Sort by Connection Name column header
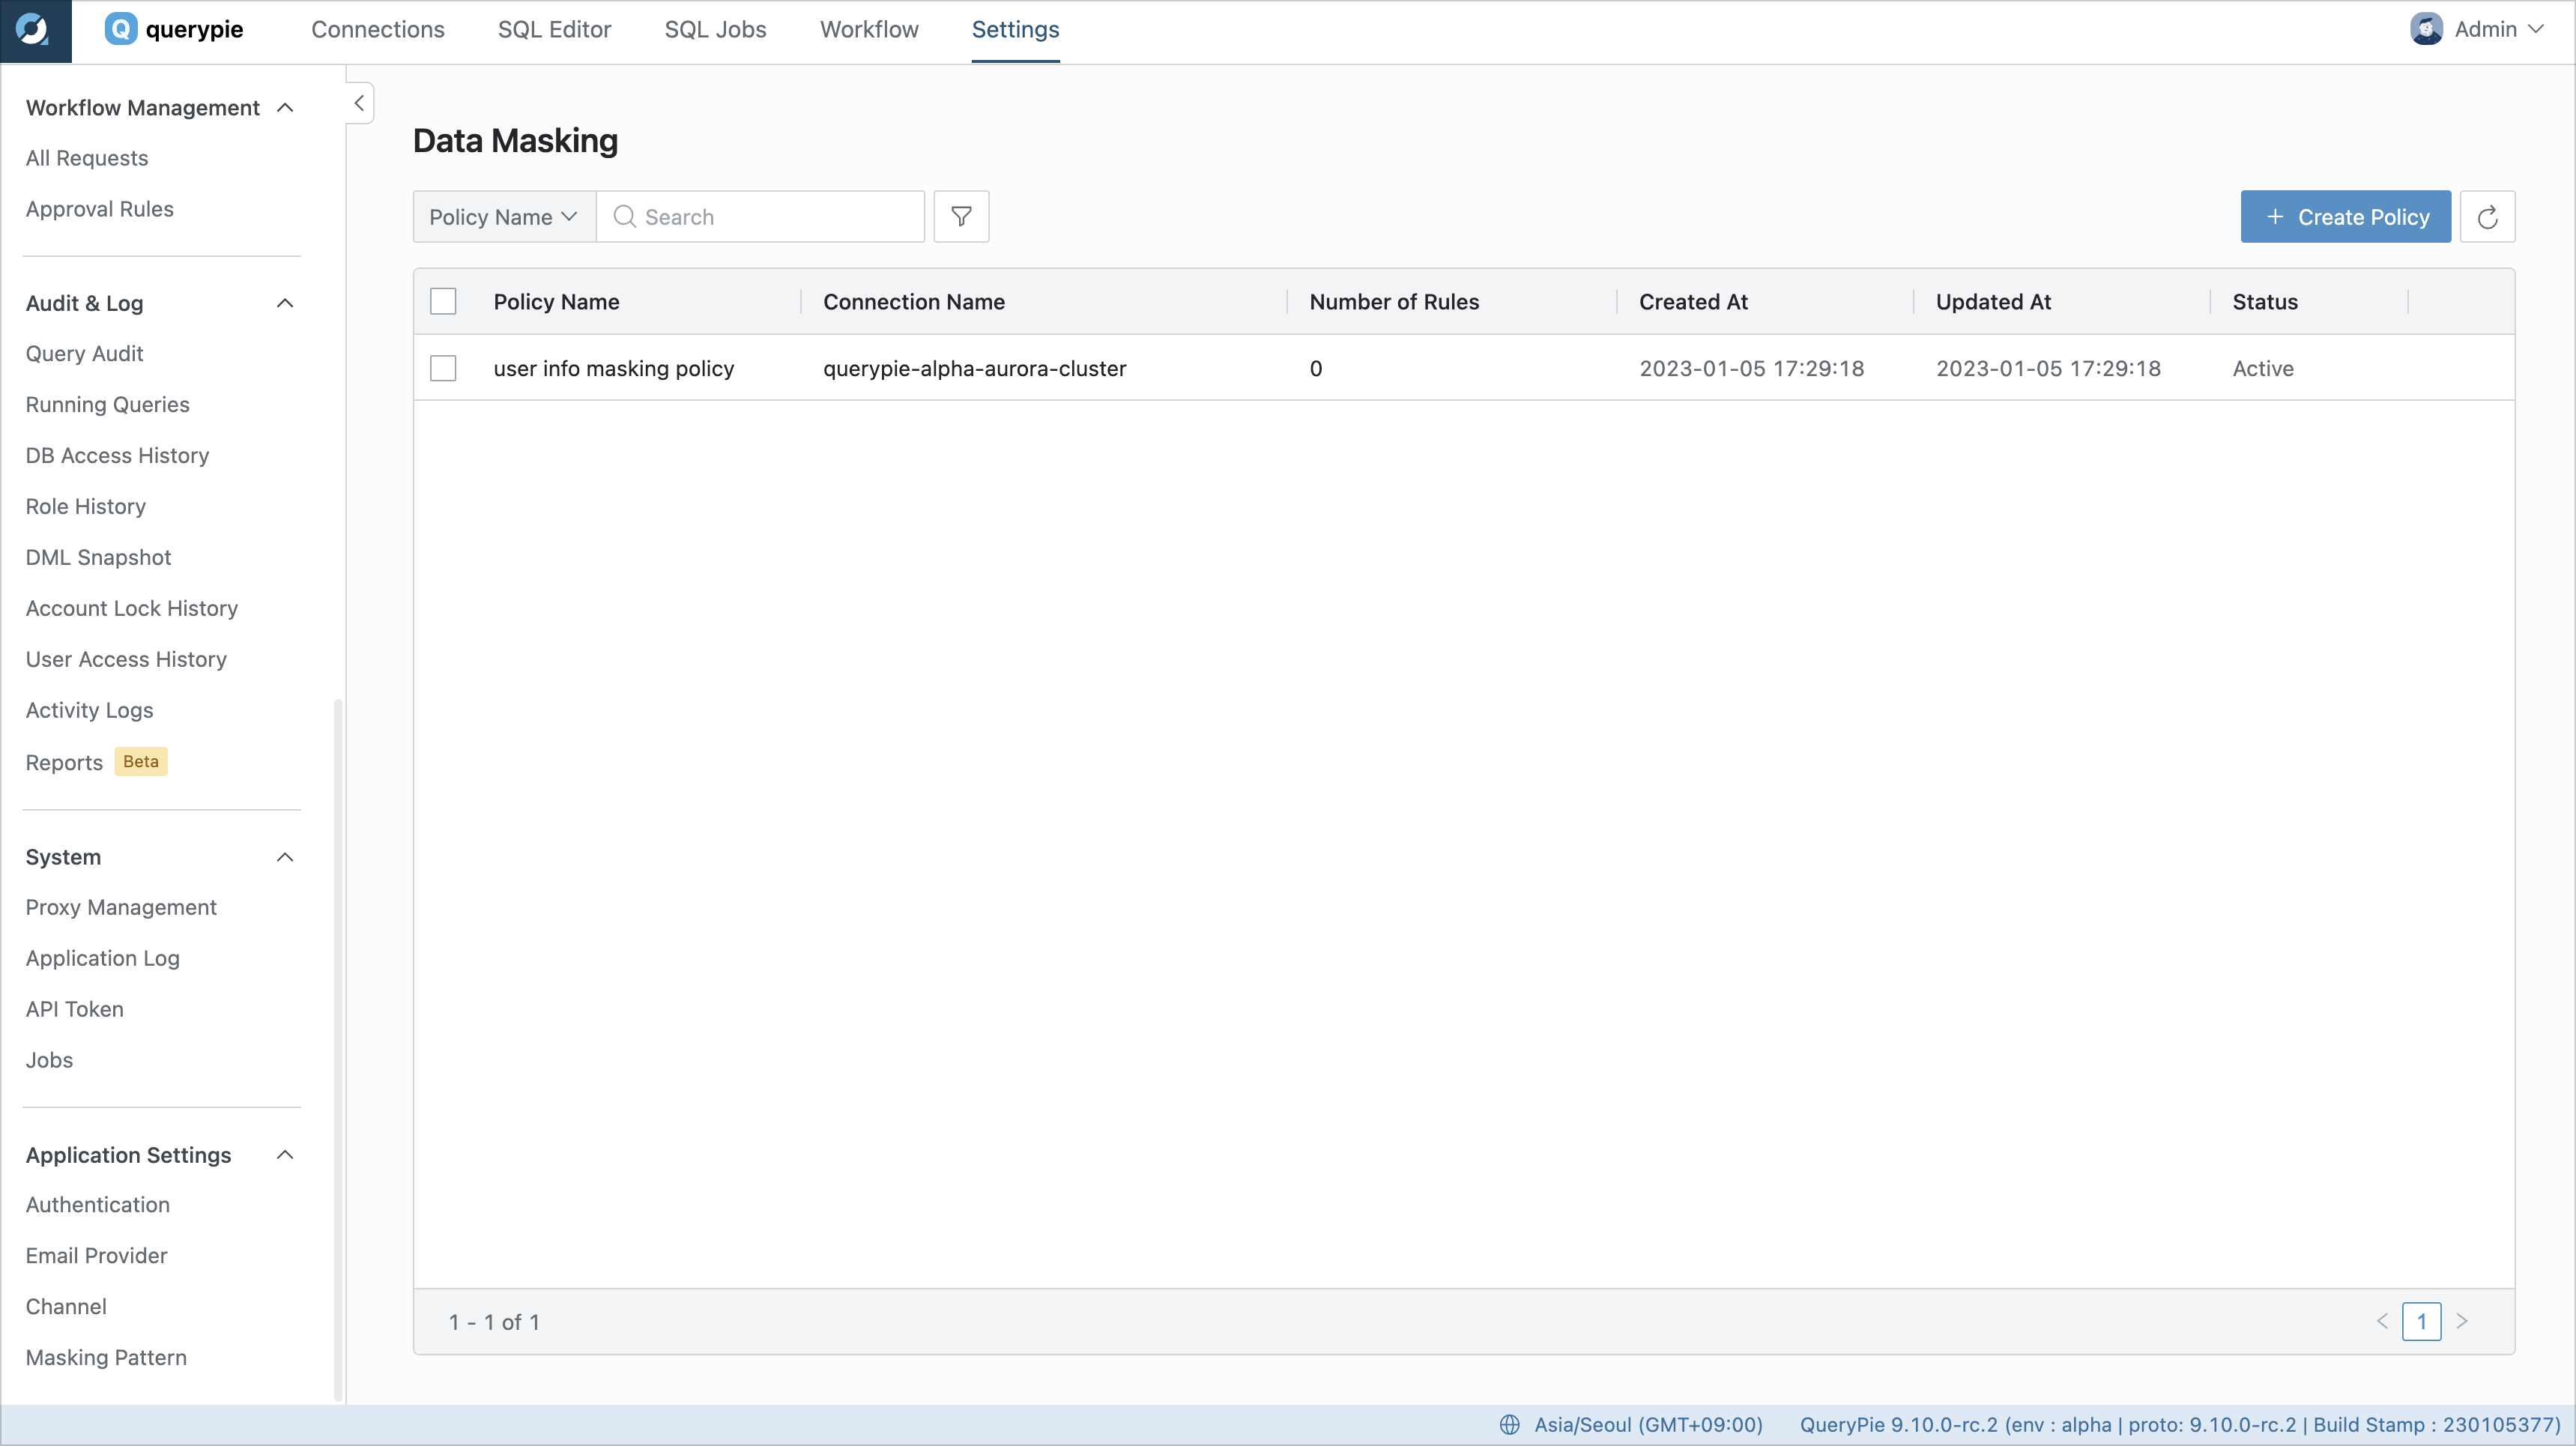This screenshot has width=2576, height=1446. (x=914, y=301)
